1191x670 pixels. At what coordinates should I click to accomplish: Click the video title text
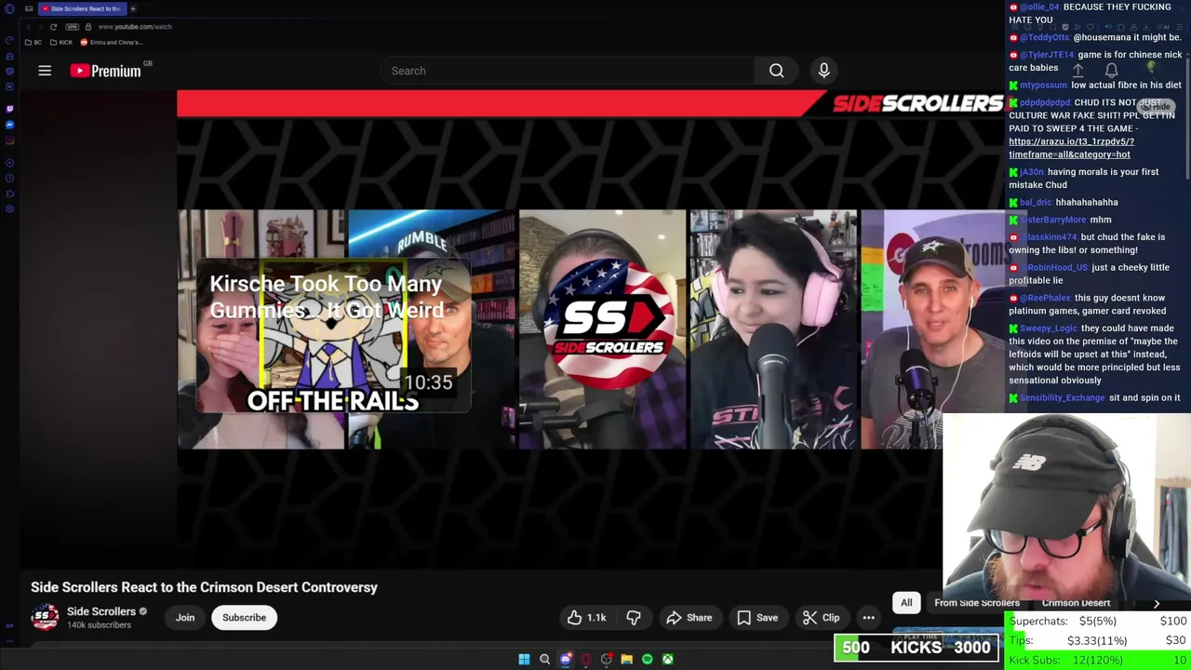click(204, 587)
